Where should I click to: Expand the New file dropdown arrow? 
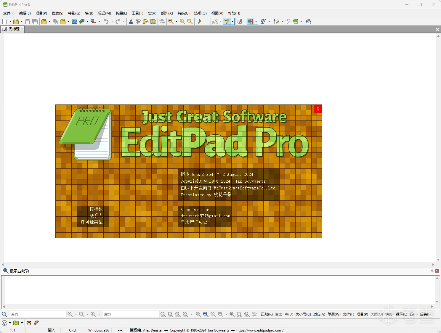tap(10, 21)
